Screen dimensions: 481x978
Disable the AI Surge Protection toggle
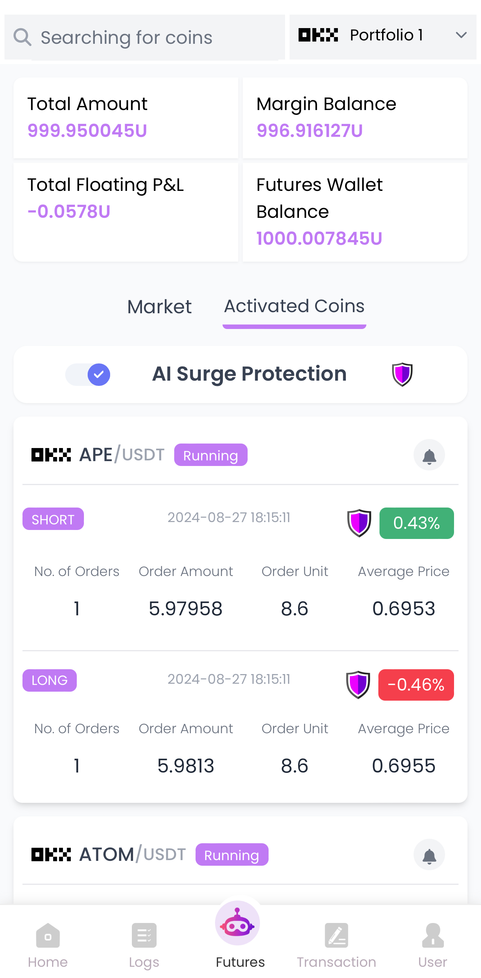[88, 374]
